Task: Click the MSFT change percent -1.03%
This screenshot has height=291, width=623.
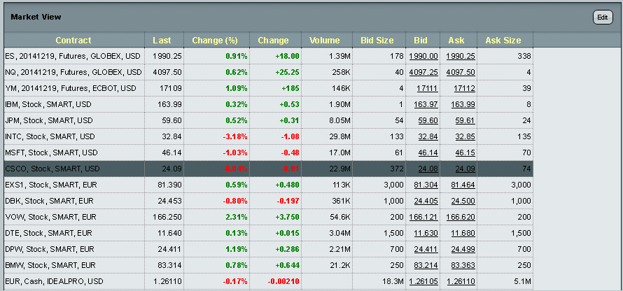Action: coord(234,152)
